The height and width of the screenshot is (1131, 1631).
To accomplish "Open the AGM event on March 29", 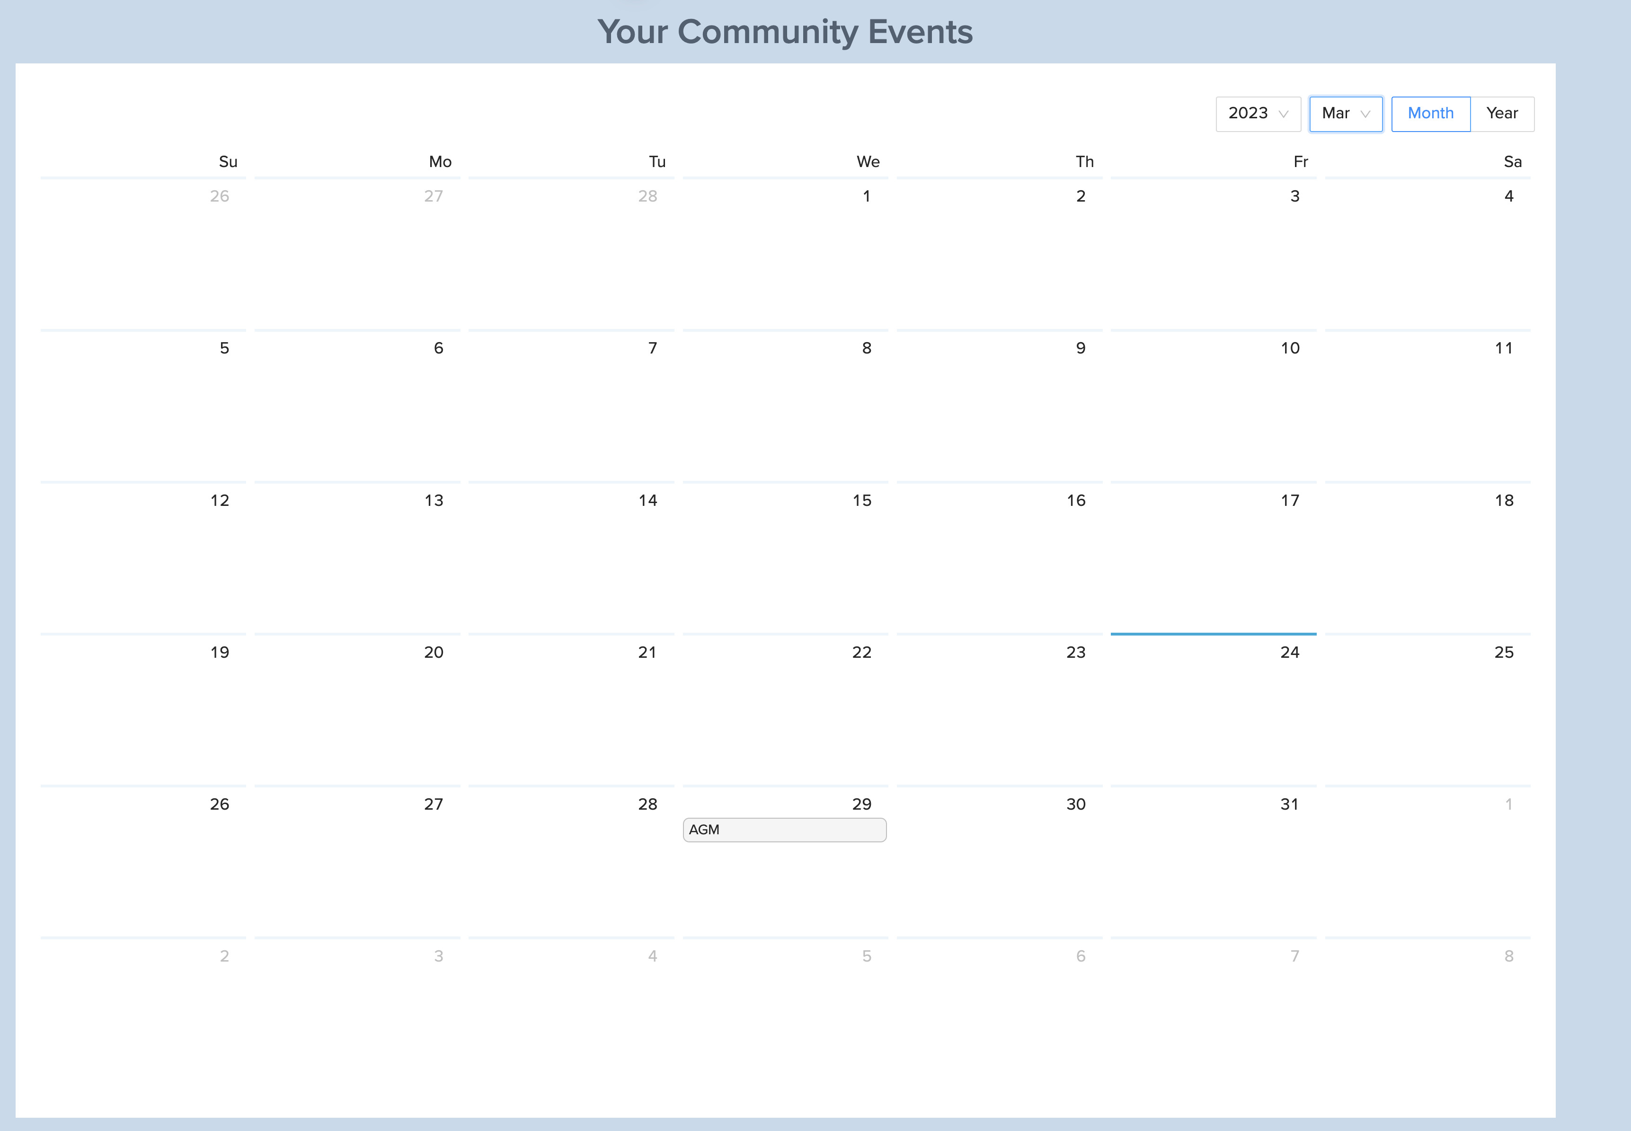I will point(785,830).
